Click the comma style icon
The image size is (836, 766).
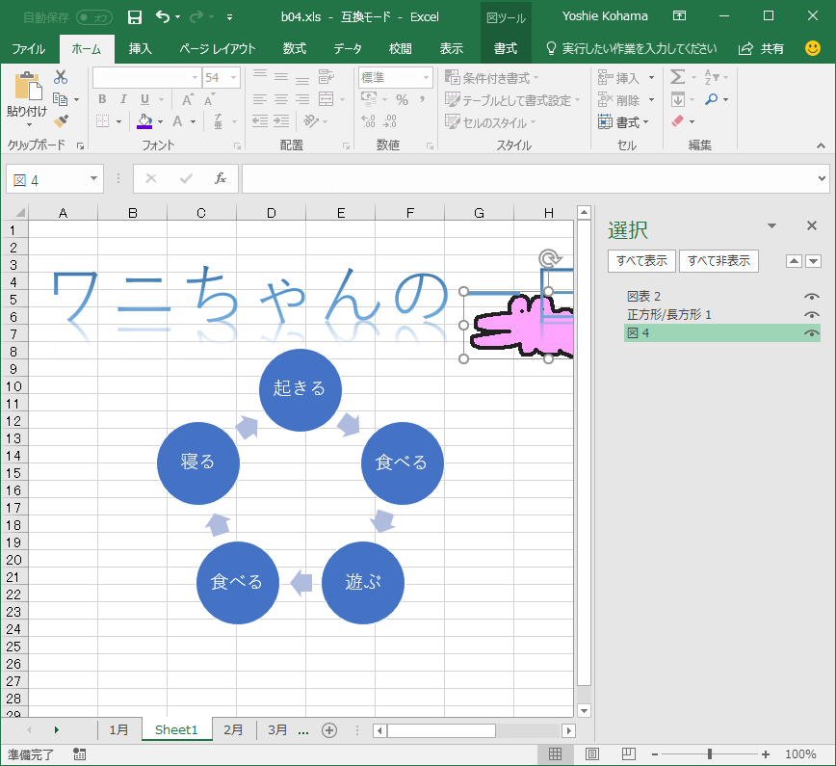422,100
